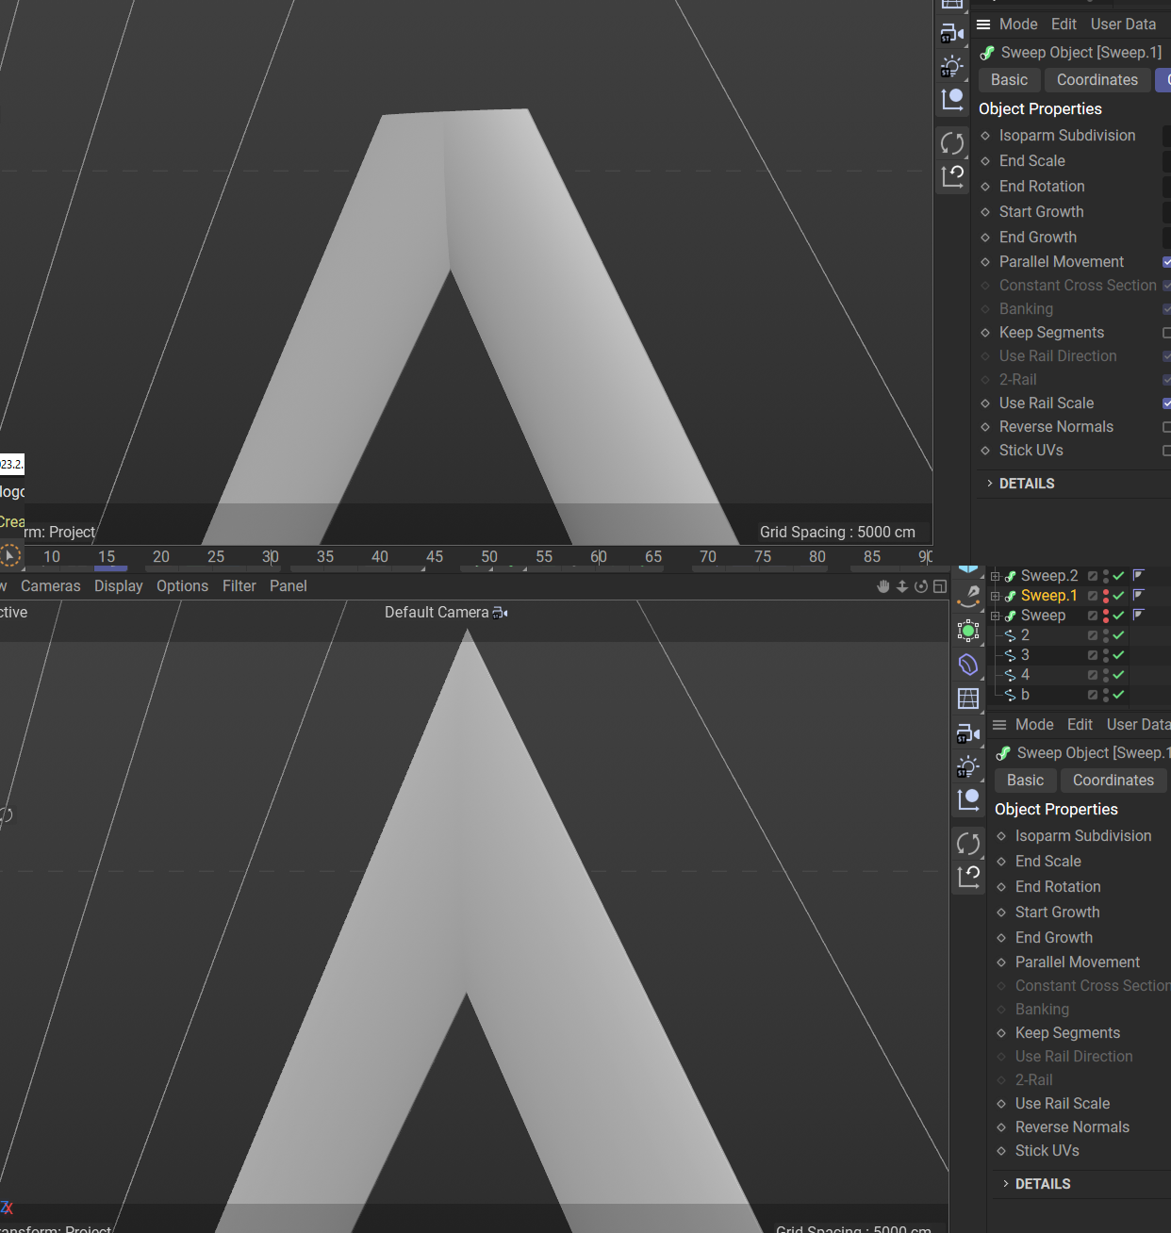1171x1233 pixels.
Task: Open the viewport Options menu
Action: point(182,586)
